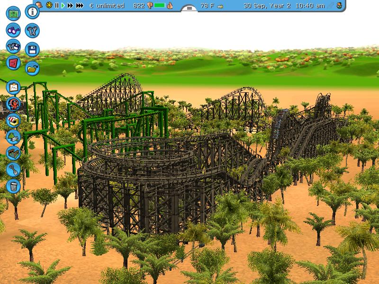This screenshot has height=284, width=379.
Task: Click the blue train on the wooden coaster
Action: 280,123
